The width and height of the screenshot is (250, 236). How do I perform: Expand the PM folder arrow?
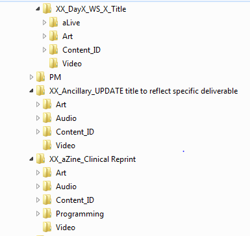click(31, 77)
